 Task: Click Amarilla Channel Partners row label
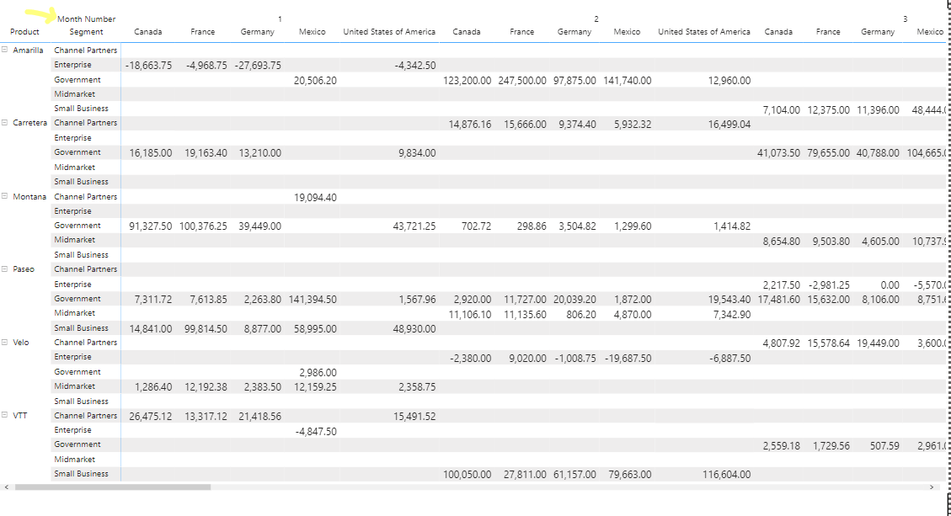86,51
